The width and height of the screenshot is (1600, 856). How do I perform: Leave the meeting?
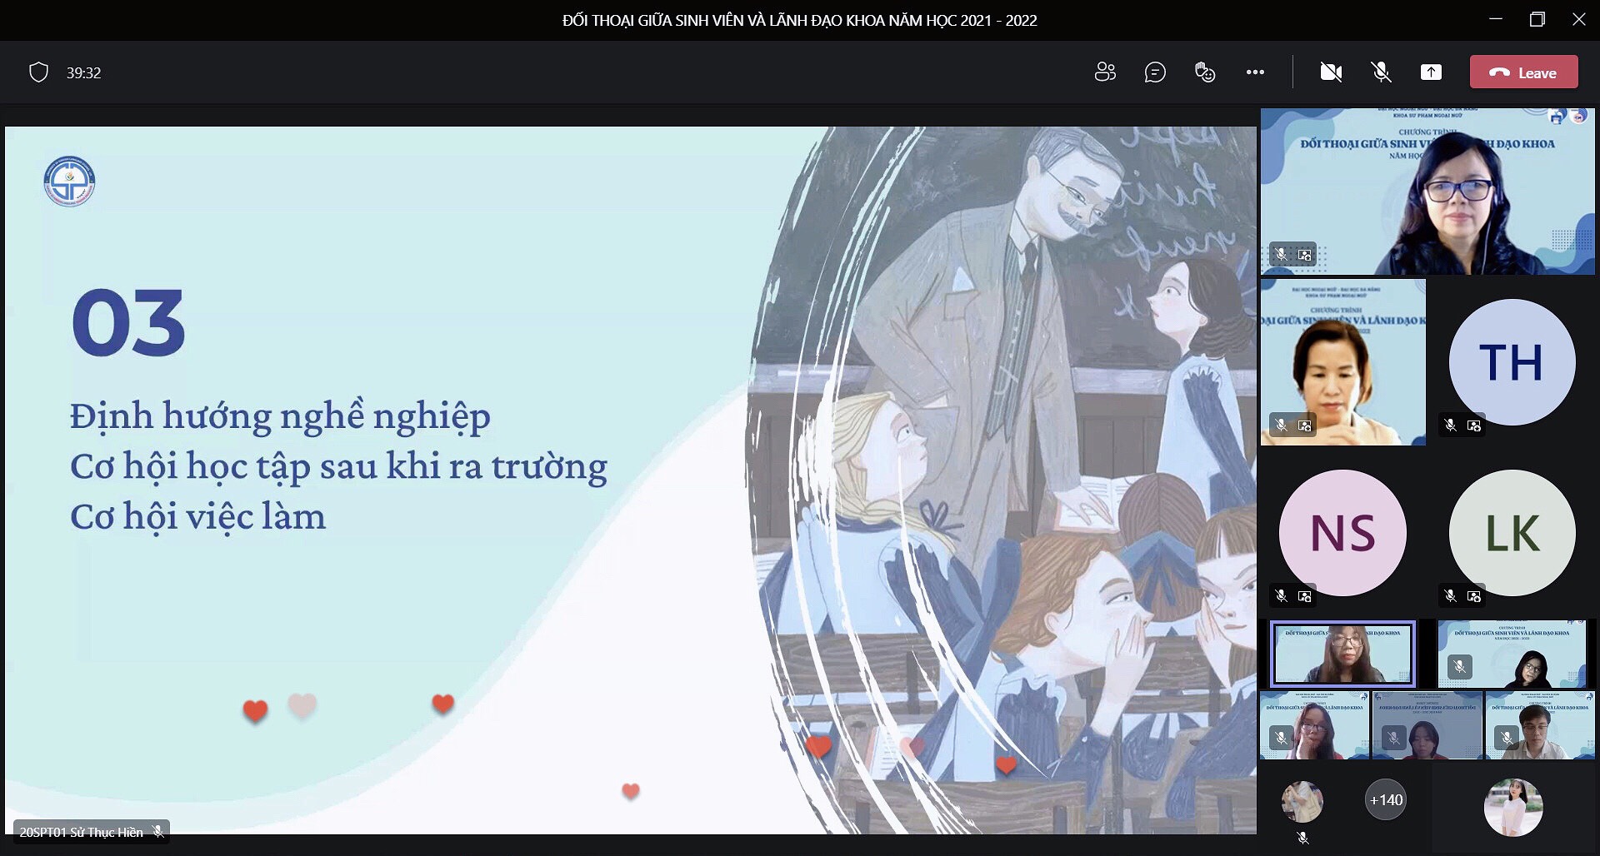tap(1523, 72)
